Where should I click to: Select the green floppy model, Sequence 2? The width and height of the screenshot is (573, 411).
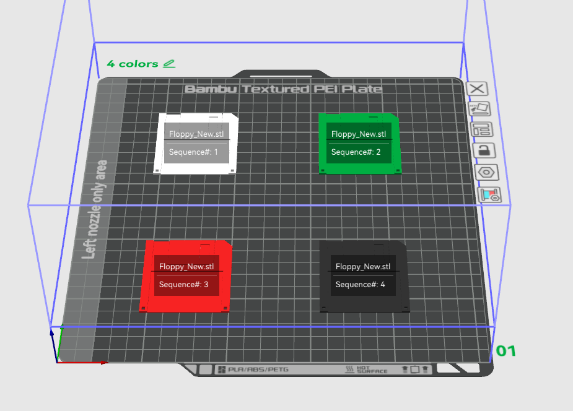(x=360, y=144)
